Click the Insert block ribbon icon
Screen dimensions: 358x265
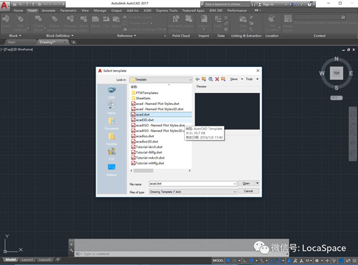click(x=6, y=19)
